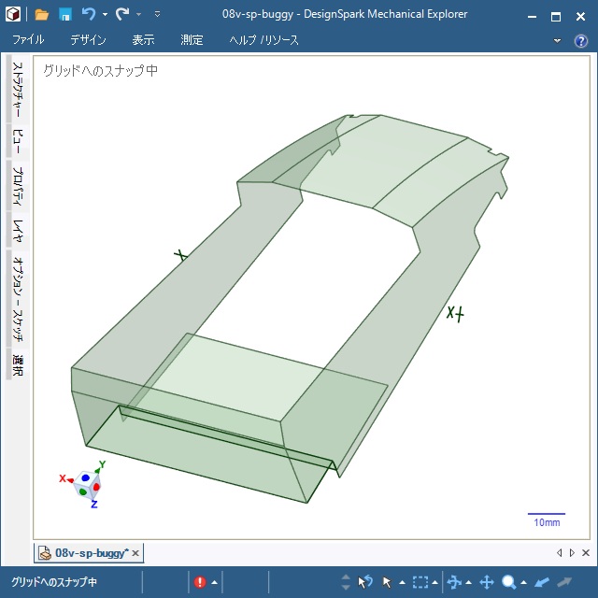Click the Undo arrow icon
Image resolution: width=598 pixels, height=598 pixels.
[x=89, y=15]
